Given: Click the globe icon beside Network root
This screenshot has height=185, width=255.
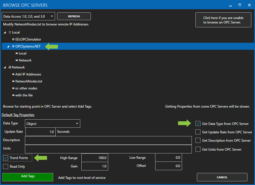Looking at the screenshot, I should click(10, 67).
